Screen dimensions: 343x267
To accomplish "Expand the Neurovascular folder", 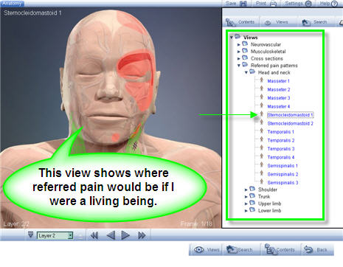I will [x=238, y=45].
